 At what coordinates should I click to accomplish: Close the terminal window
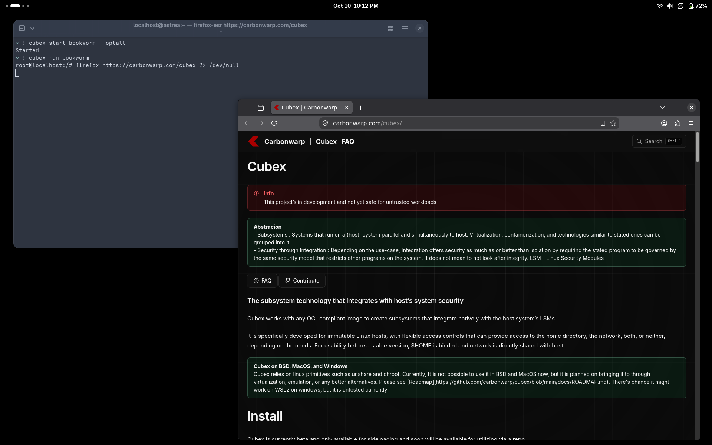pos(420,28)
